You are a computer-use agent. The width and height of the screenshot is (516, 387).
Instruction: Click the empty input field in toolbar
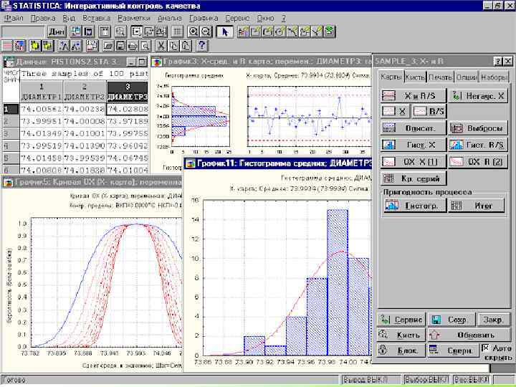tap(22, 32)
